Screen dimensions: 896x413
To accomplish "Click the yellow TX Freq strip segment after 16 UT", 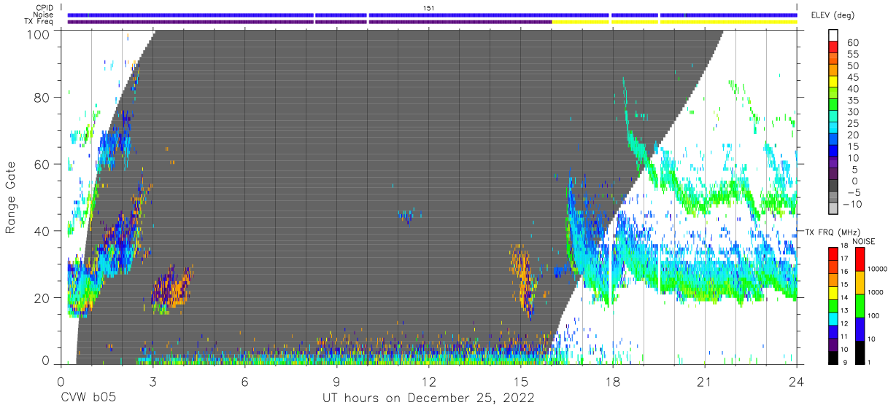I will pyautogui.click(x=674, y=22).
